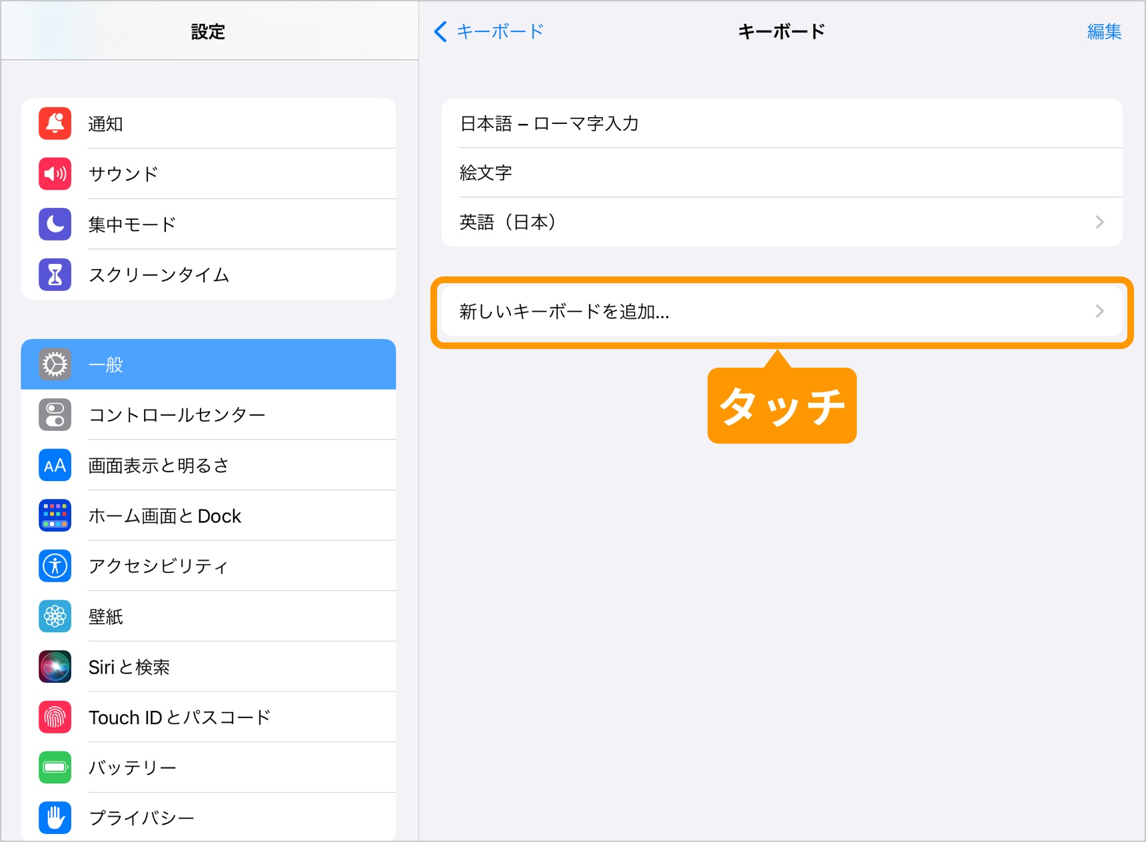Expand 英語（日本）keyboard settings
The height and width of the screenshot is (842, 1146).
coord(1099,222)
